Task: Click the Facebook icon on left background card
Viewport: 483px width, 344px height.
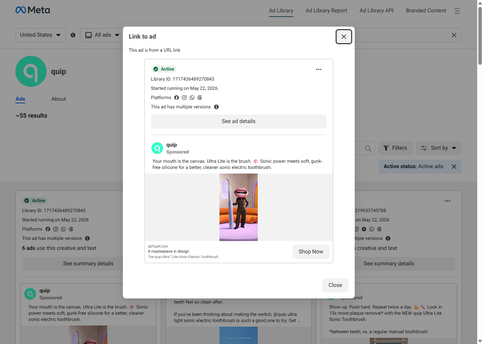Action: point(48,229)
